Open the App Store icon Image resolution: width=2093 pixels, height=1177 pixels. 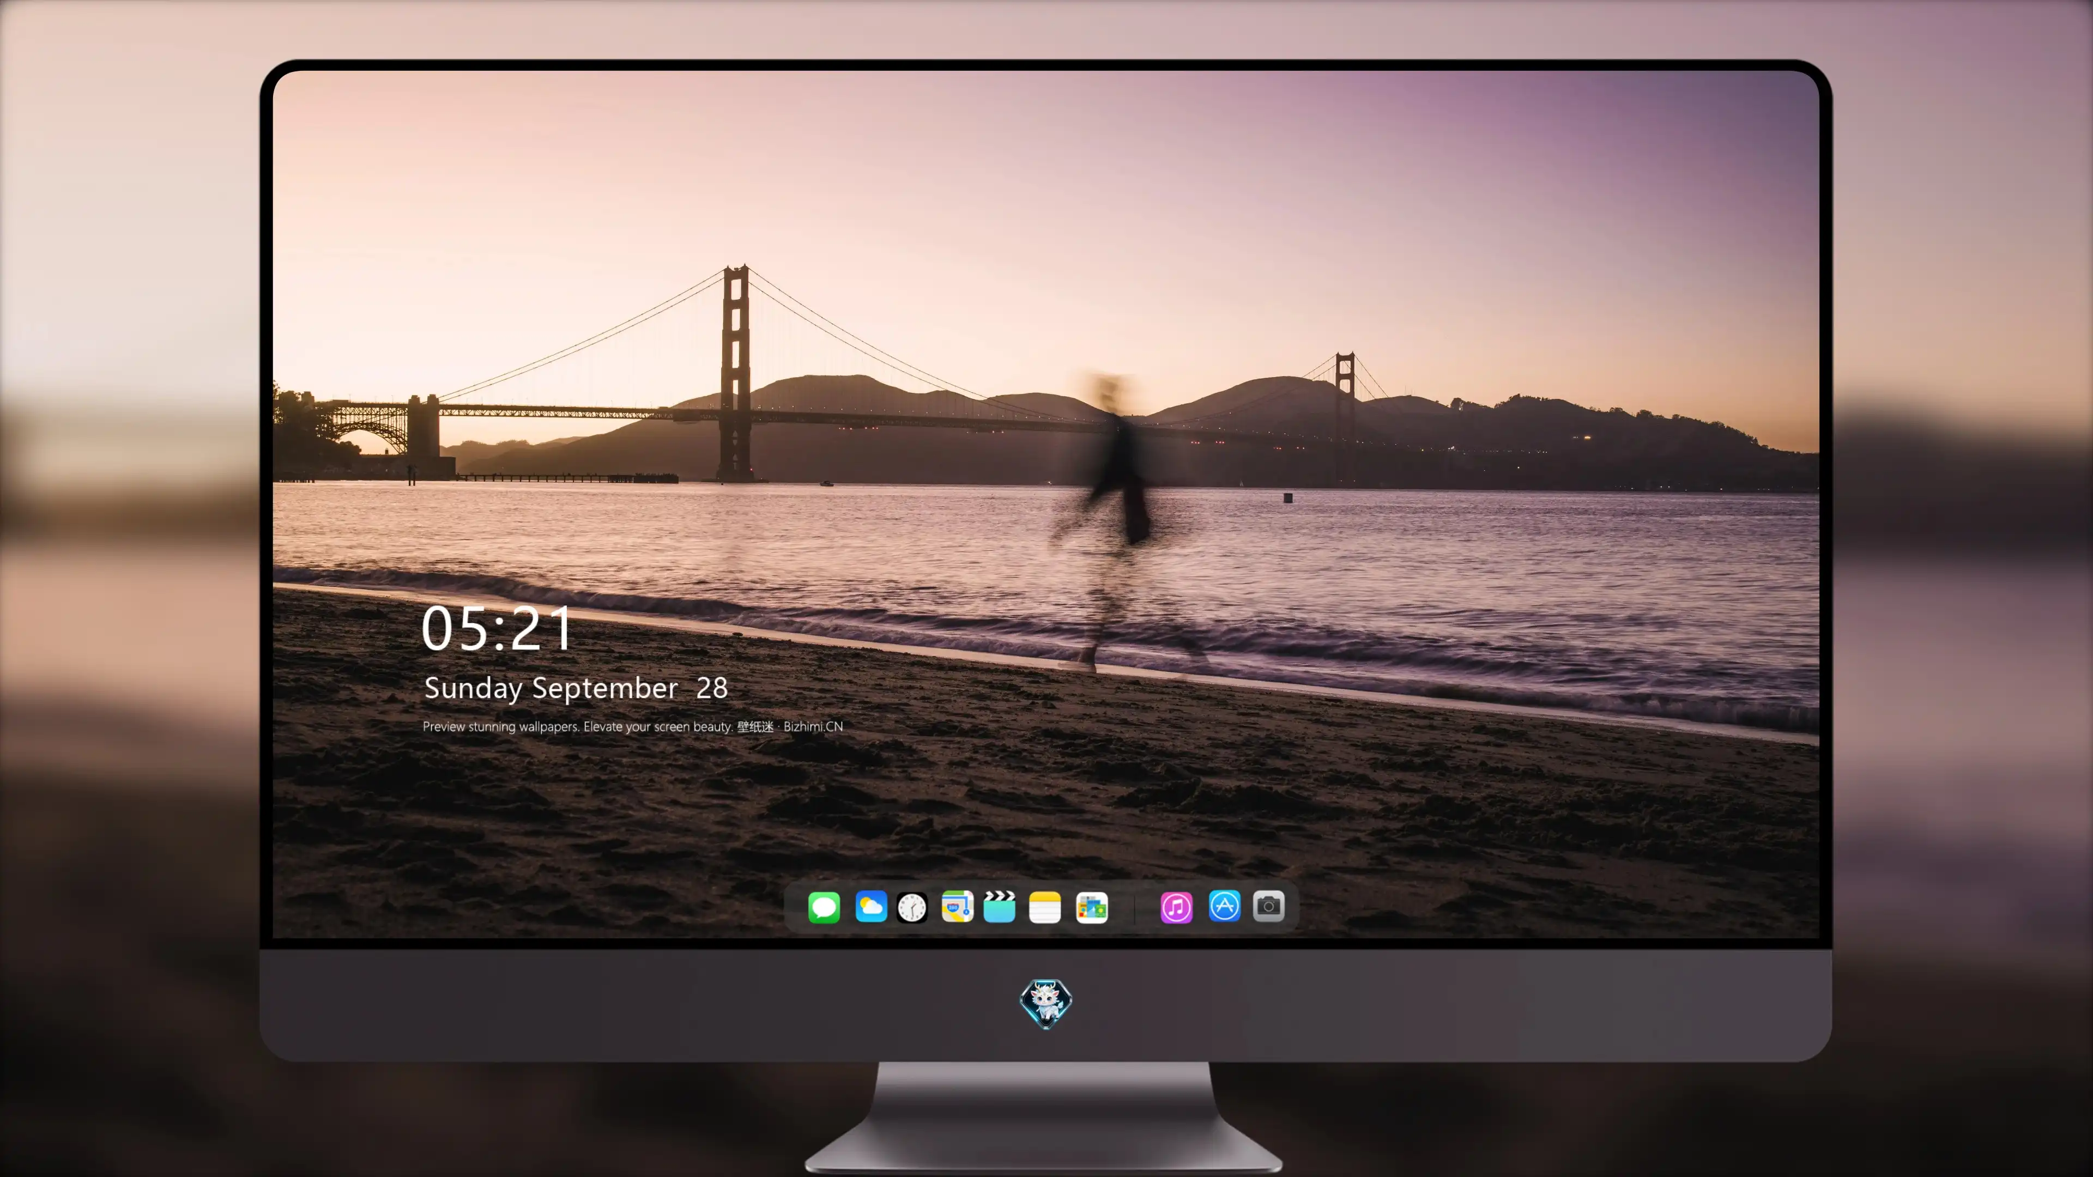coord(1224,906)
